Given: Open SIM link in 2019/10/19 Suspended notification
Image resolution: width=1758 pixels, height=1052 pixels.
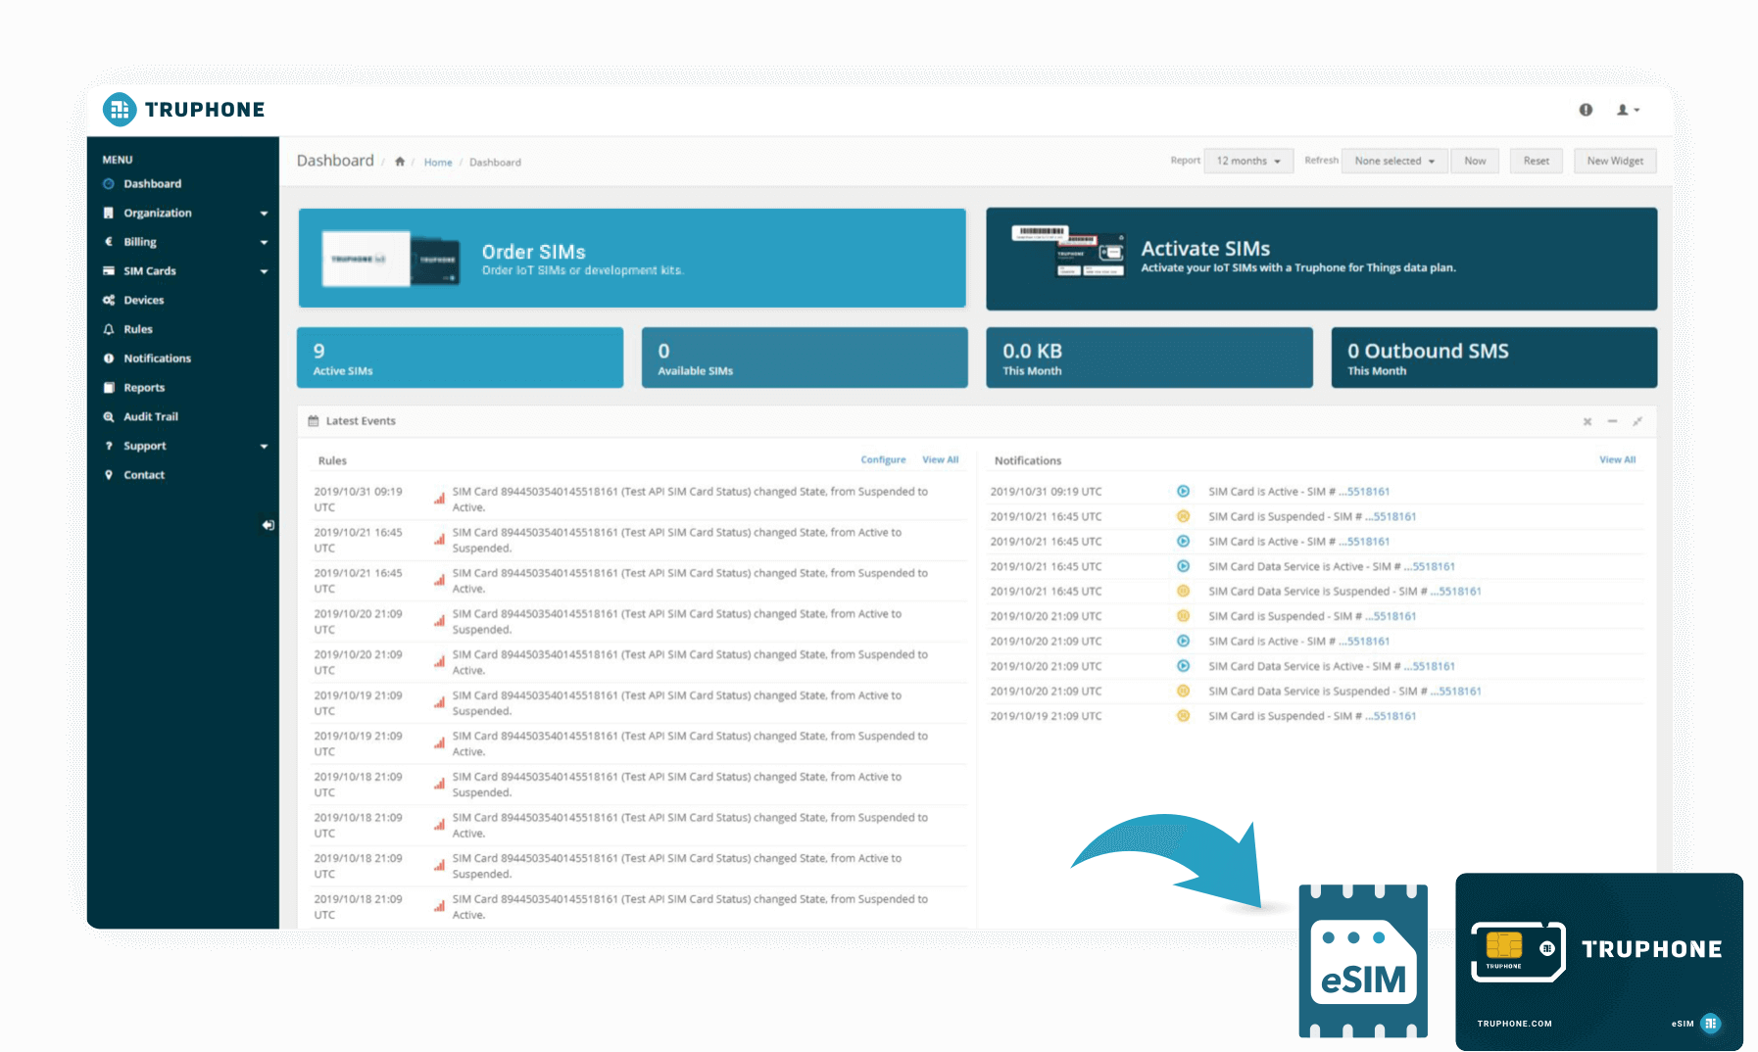Looking at the screenshot, I should 1391,716.
